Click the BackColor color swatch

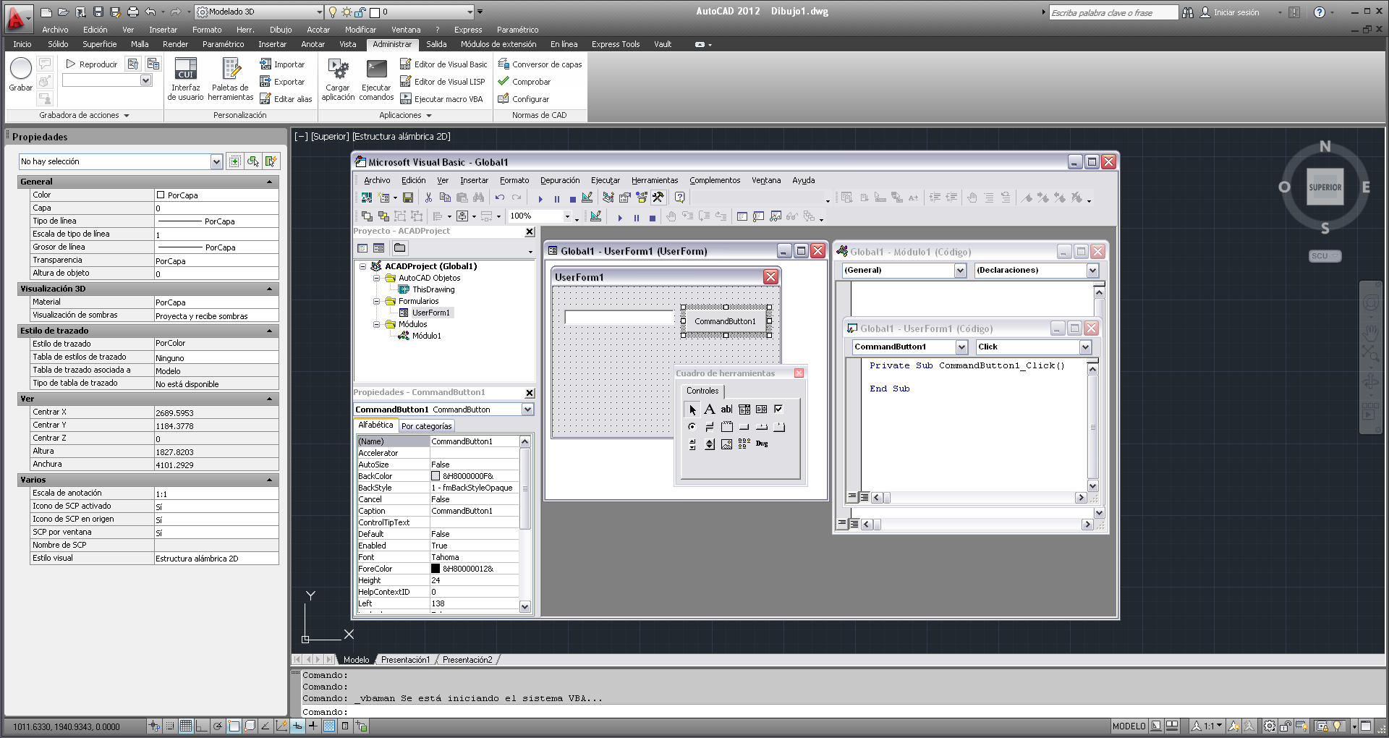click(x=436, y=476)
